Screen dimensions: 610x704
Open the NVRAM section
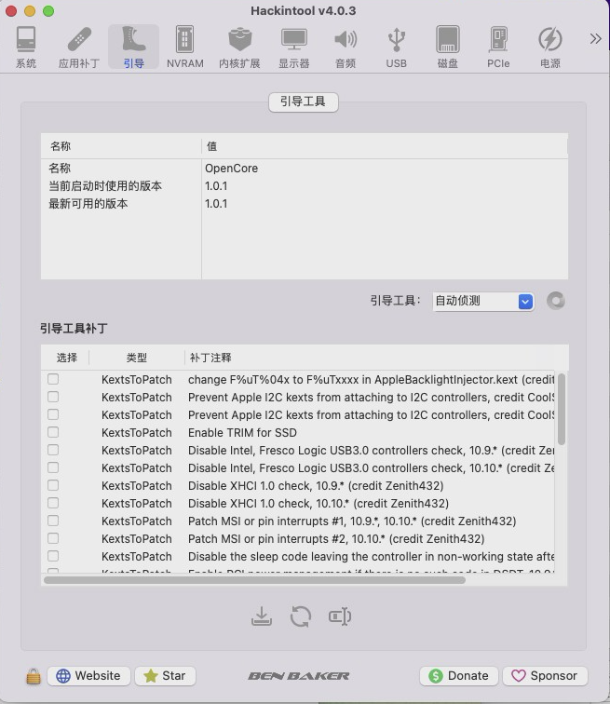(x=185, y=47)
